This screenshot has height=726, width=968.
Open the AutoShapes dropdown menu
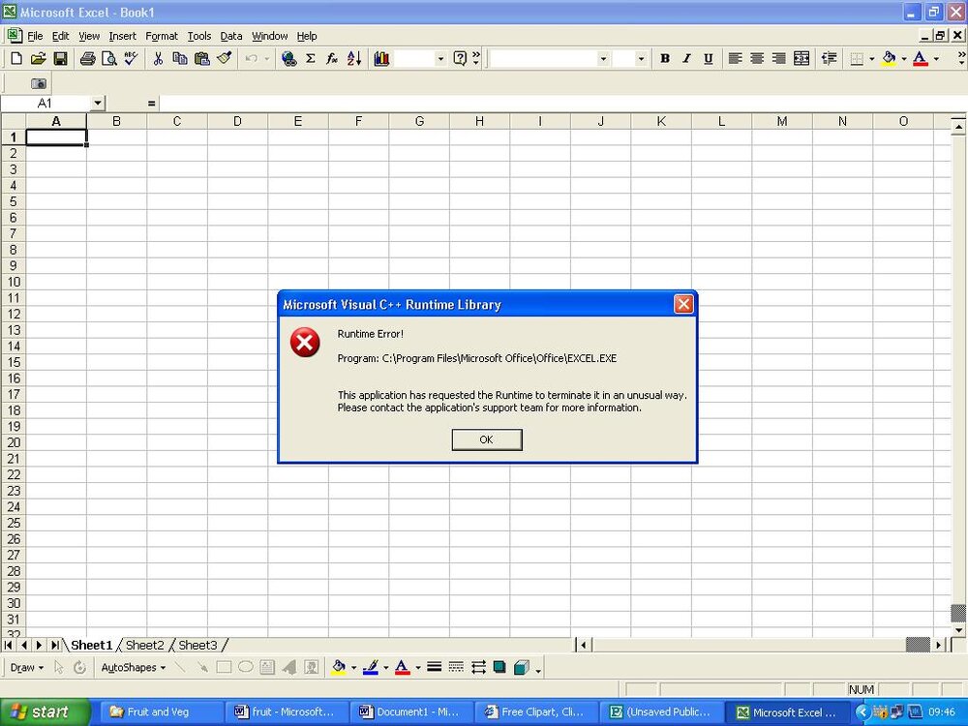click(133, 667)
